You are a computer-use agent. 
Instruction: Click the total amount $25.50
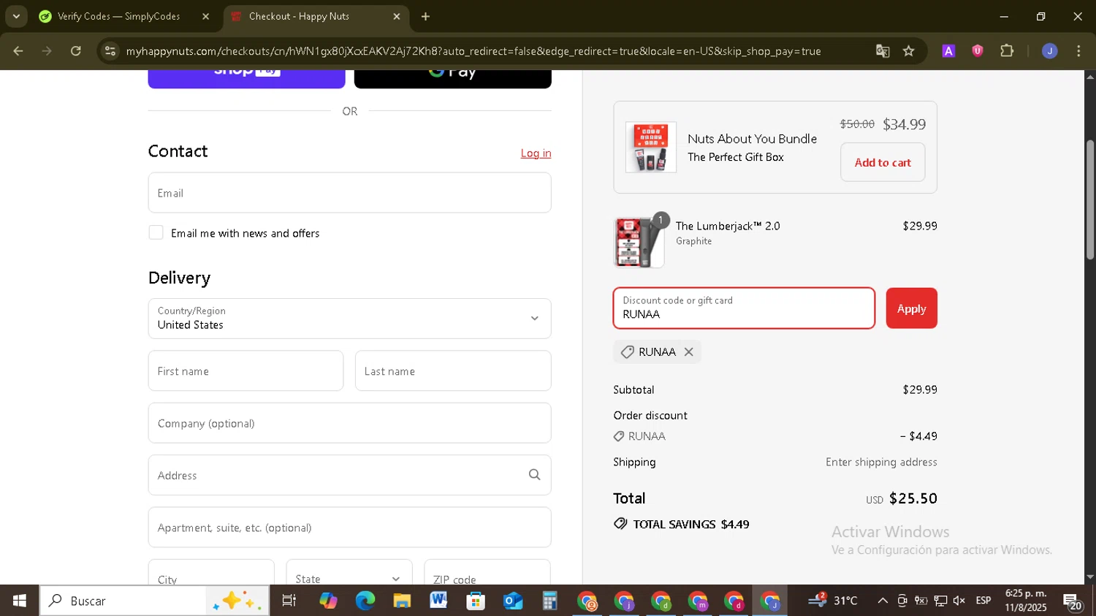coord(913,498)
